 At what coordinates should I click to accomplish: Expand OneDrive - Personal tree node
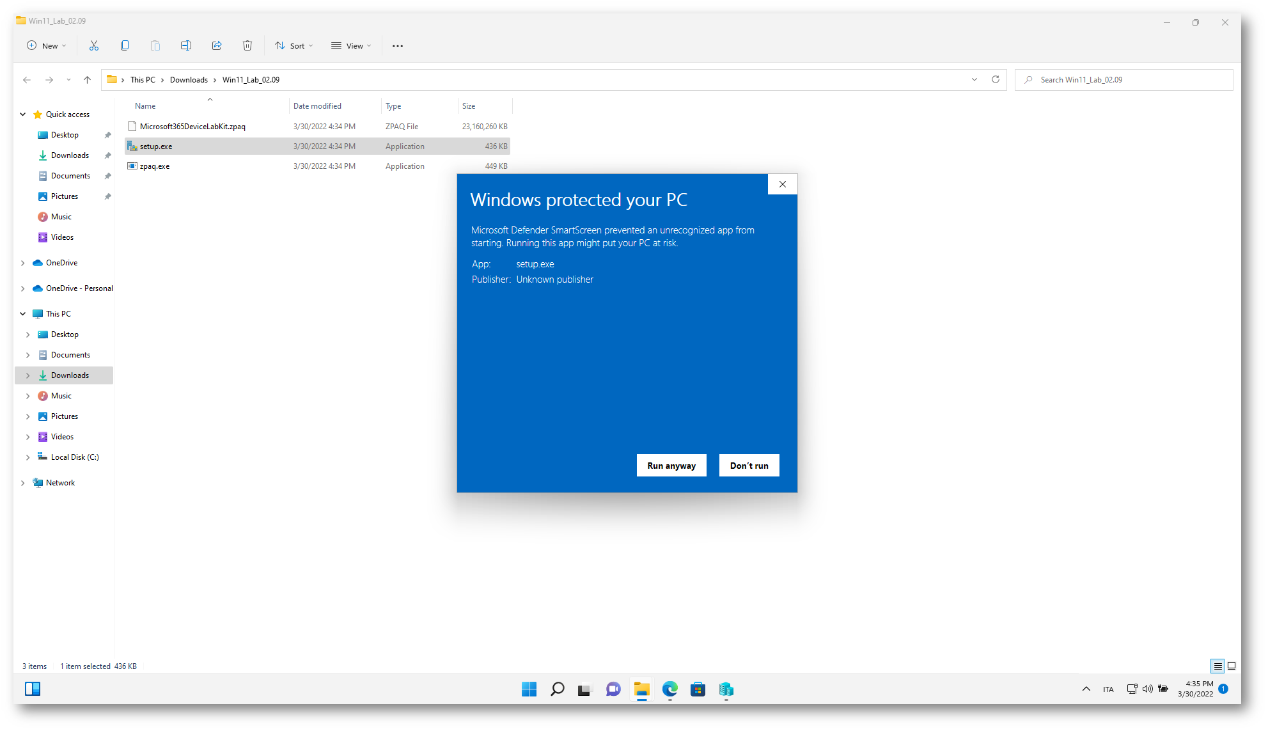pos(23,288)
